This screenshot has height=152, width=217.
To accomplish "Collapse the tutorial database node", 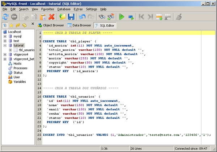I will (5, 45).
